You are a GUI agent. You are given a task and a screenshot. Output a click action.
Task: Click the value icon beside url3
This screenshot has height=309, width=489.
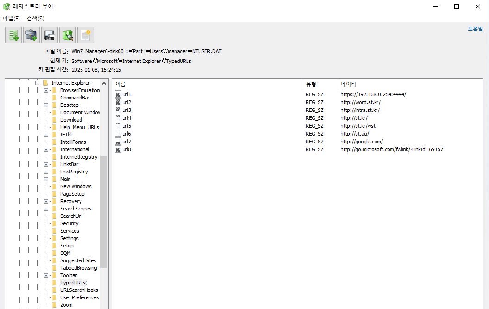(x=118, y=110)
